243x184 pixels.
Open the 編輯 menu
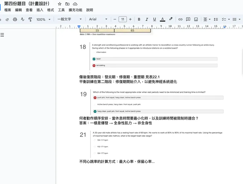click(18, 10)
